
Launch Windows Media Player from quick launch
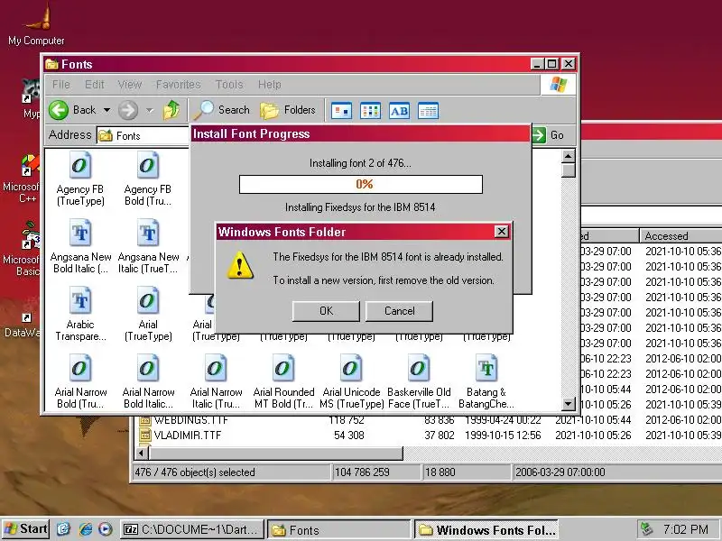[105, 529]
